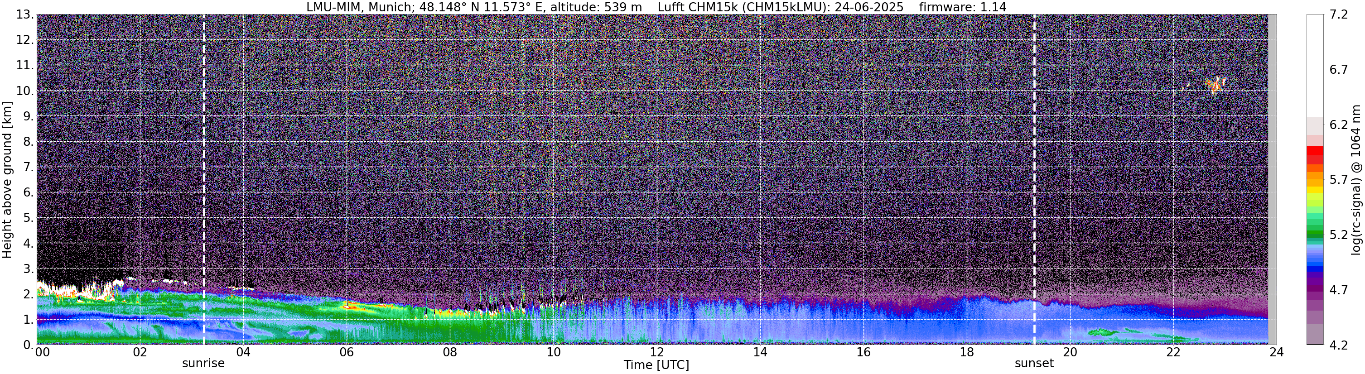Click the '14' tick on the time axis
1365x374 pixels.
pyautogui.click(x=760, y=352)
